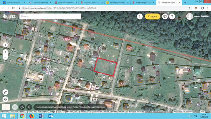This screenshot has height=119, width=211.
Task: Click the location pin marker icon
Action: pyautogui.click(x=29, y=107)
